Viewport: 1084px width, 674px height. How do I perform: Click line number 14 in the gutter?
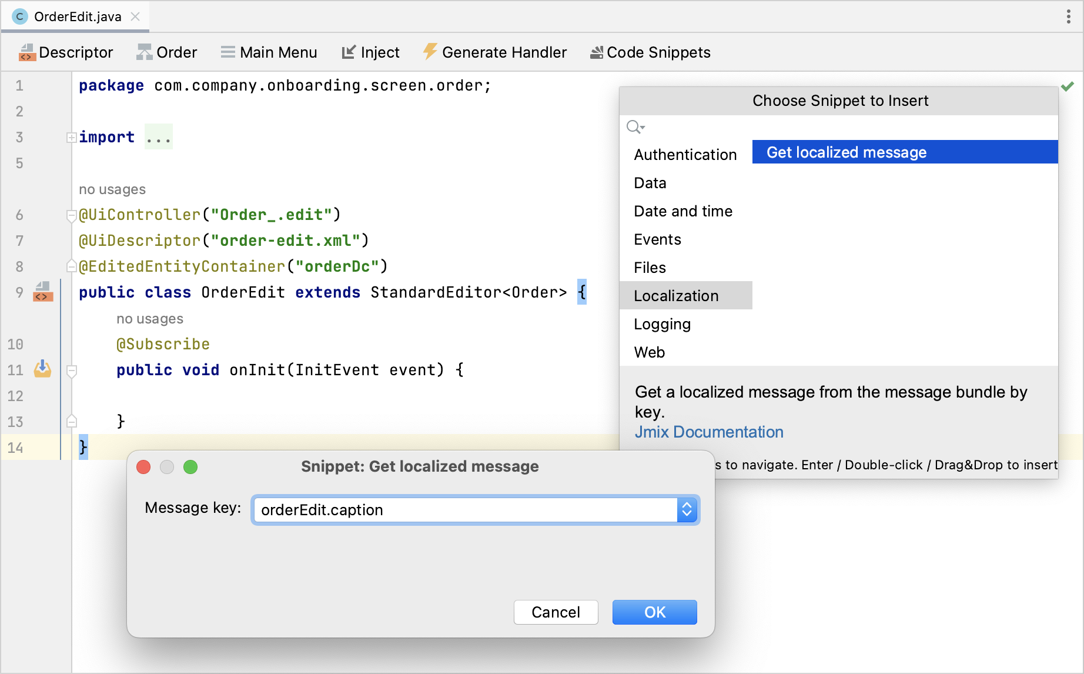point(16,448)
